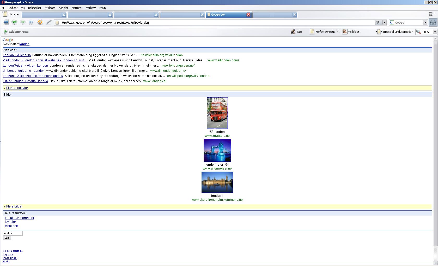Image resolution: width=438 pixels, height=266 pixels.
Task: Click the question mark security button
Action: pos(378,23)
